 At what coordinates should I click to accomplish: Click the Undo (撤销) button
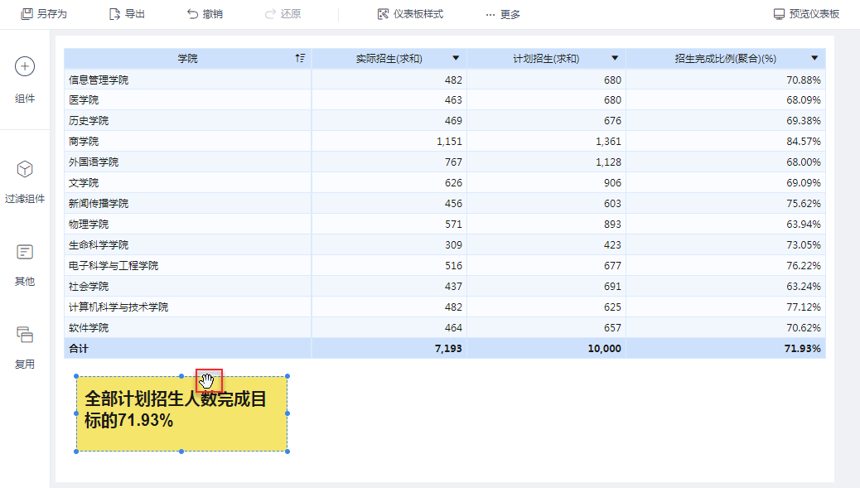click(x=205, y=14)
